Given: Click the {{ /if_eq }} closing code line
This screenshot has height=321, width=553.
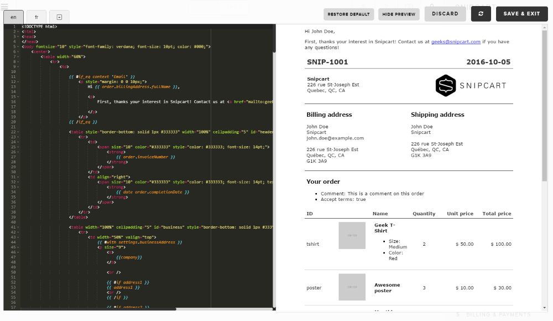Looking at the screenshot, I should click(x=84, y=122).
